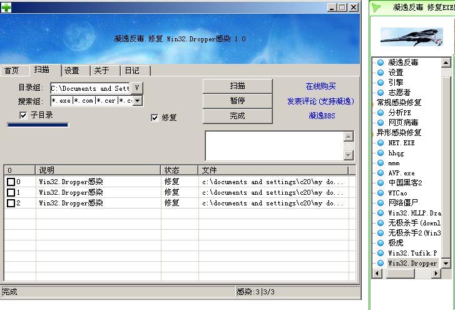
Task: Click the blue bullet icon beside hhqg
Action: click(381, 153)
